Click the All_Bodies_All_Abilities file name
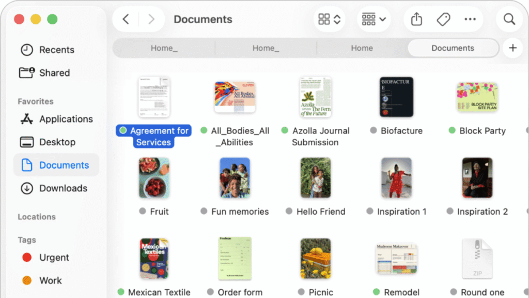This screenshot has width=529, height=298. coord(240,137)
